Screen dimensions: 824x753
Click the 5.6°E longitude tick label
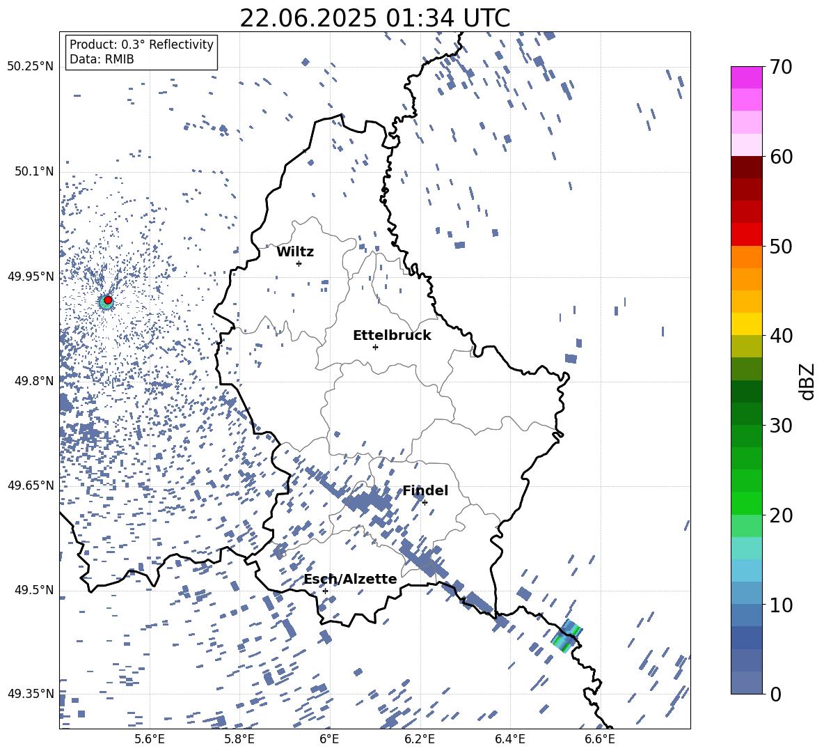[150, 739]
